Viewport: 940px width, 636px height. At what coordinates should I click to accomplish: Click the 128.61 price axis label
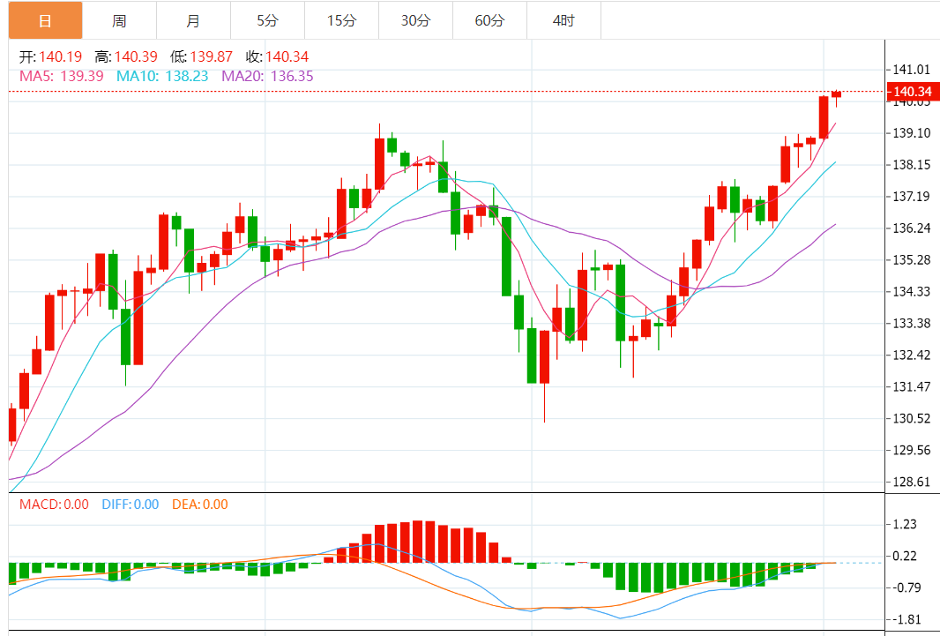911,482
